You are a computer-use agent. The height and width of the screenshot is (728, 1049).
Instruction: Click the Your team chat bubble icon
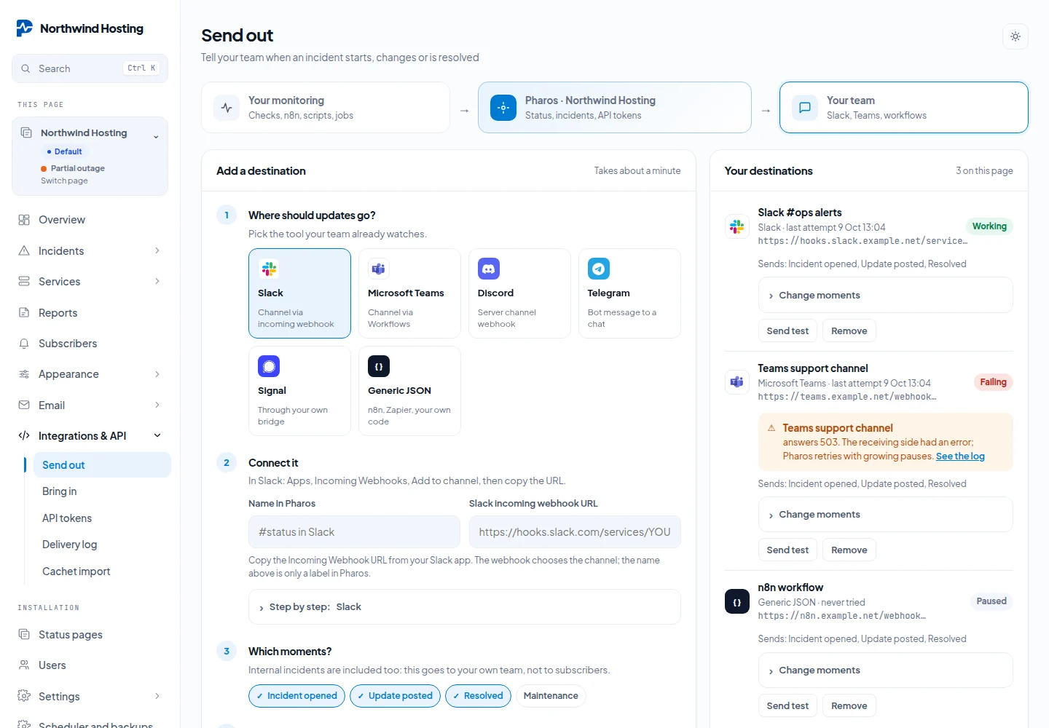tap(805, 108)
